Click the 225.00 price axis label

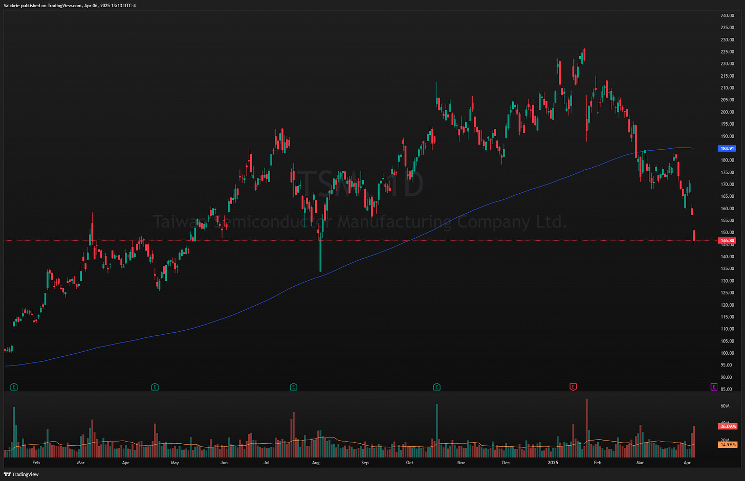(727, 52)
